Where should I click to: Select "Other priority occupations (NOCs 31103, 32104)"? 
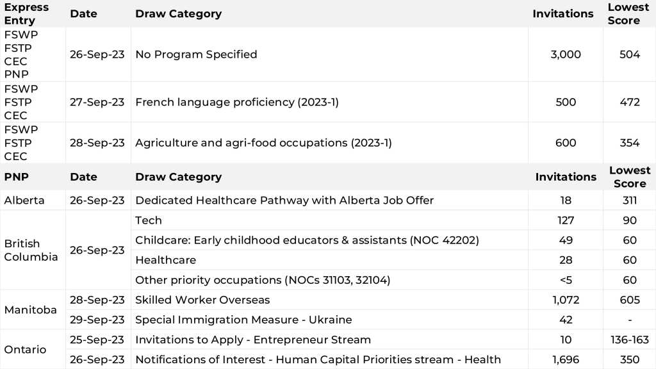[x=263, y=280]
